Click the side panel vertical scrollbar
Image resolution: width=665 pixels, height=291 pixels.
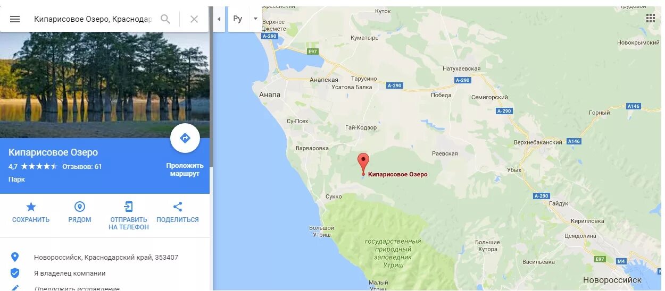click(211, 96)
